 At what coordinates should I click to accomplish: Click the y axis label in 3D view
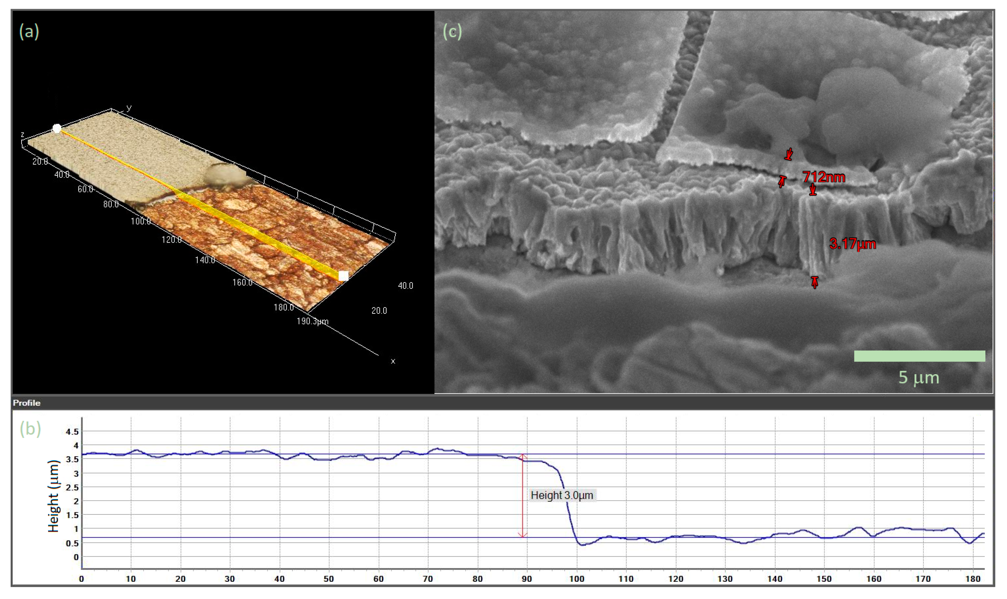coord(129,107)
